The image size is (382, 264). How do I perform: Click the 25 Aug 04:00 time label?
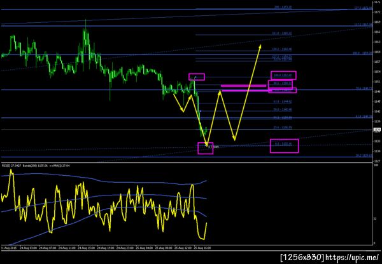coord(145,248)
